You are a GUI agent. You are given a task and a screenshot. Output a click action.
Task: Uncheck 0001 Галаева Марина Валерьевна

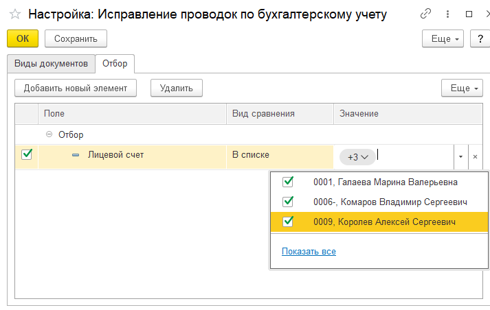pos(288,182)
